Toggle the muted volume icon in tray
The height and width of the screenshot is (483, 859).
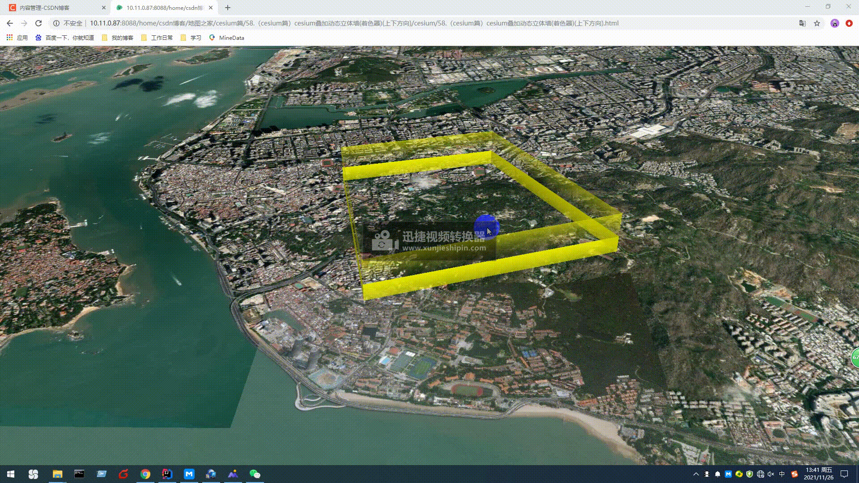click(771, 474)
